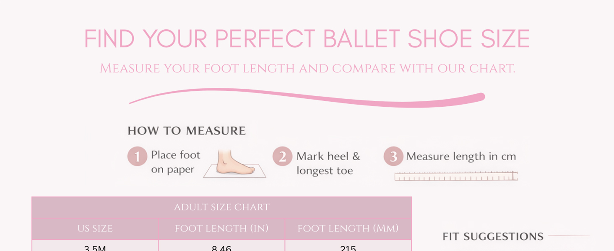Select the 'Find Your Perfect Ballet Shoe Size' heading
Screen dimensions: 614x251
[307, 39]
